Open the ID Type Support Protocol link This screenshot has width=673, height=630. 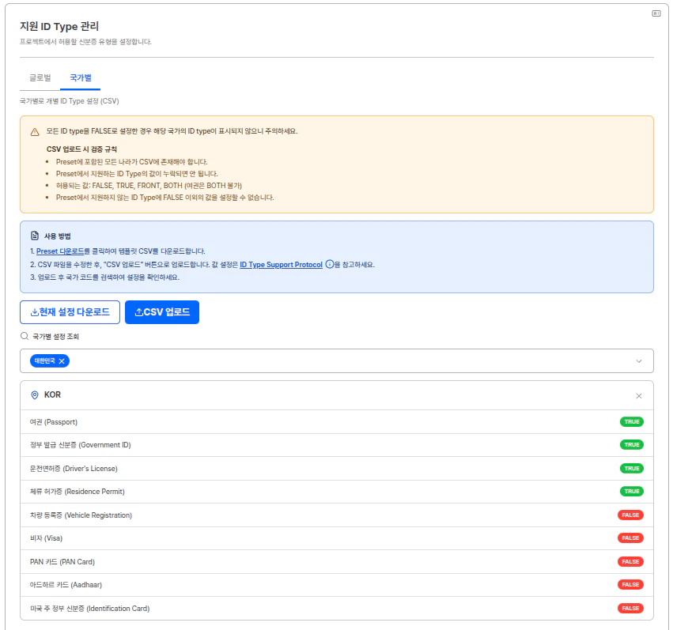(x=281, y=265)
